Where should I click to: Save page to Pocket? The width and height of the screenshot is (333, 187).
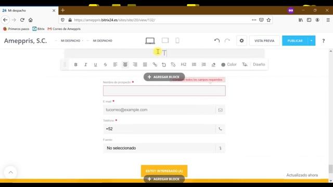coord(261,20)
